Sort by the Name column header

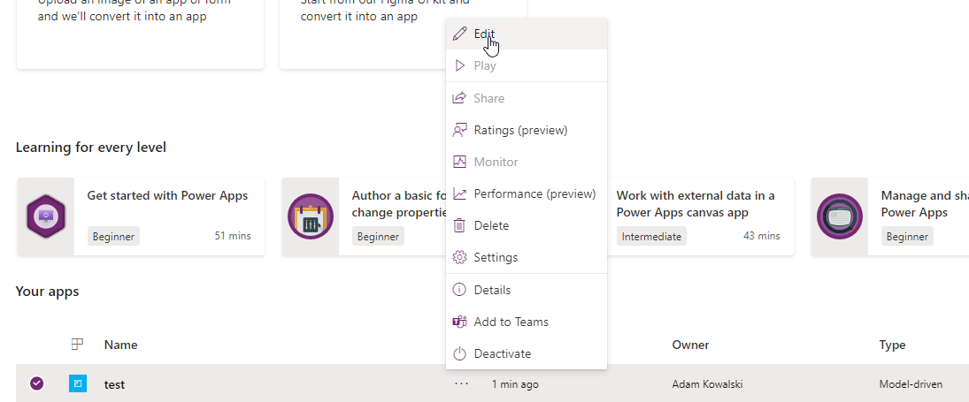pyautogui.click(x=120, y=345)
